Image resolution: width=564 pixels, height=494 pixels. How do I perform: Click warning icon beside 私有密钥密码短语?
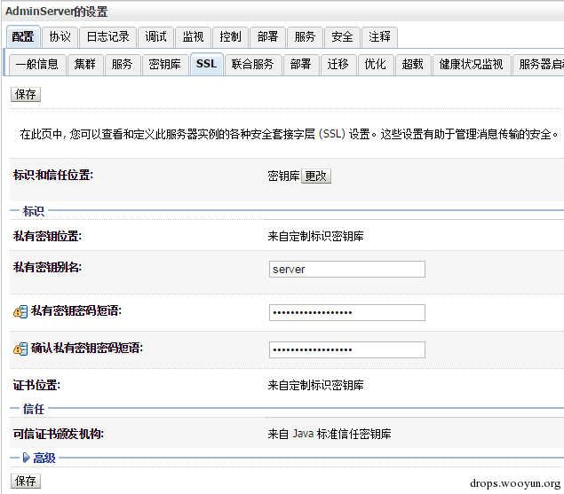[x=20, y=311]
